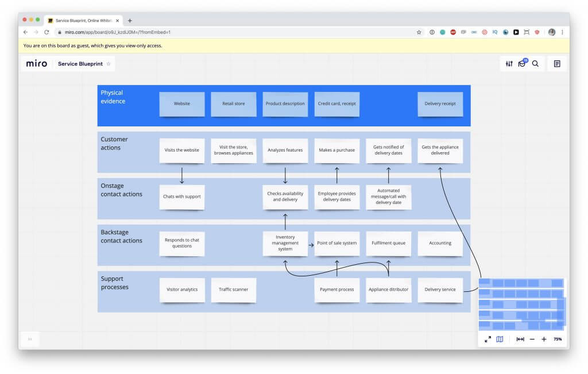Image resolution: width=588 pixels, height=374 pixels.
Task: Open Chrome's three-dot menu
Action: 562,32
